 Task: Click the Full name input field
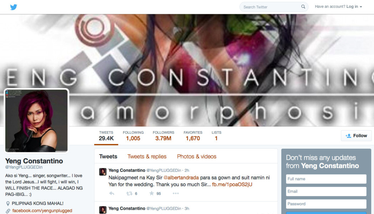(x=326, y=179)
